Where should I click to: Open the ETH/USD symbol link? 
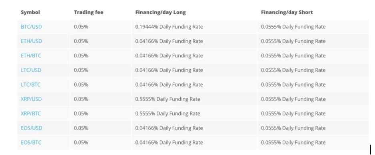(x=31, y=41)
